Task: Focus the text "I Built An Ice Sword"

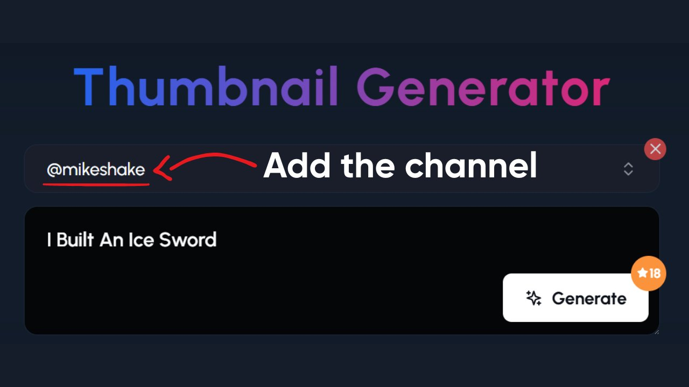Action: 132,240
